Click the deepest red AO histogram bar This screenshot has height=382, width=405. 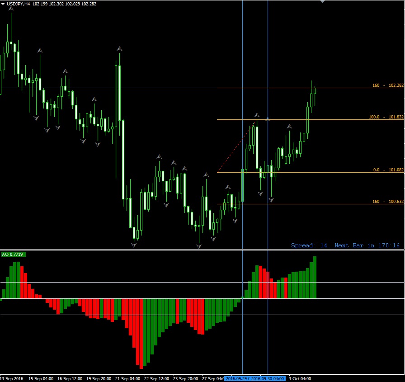pos(141,334)
